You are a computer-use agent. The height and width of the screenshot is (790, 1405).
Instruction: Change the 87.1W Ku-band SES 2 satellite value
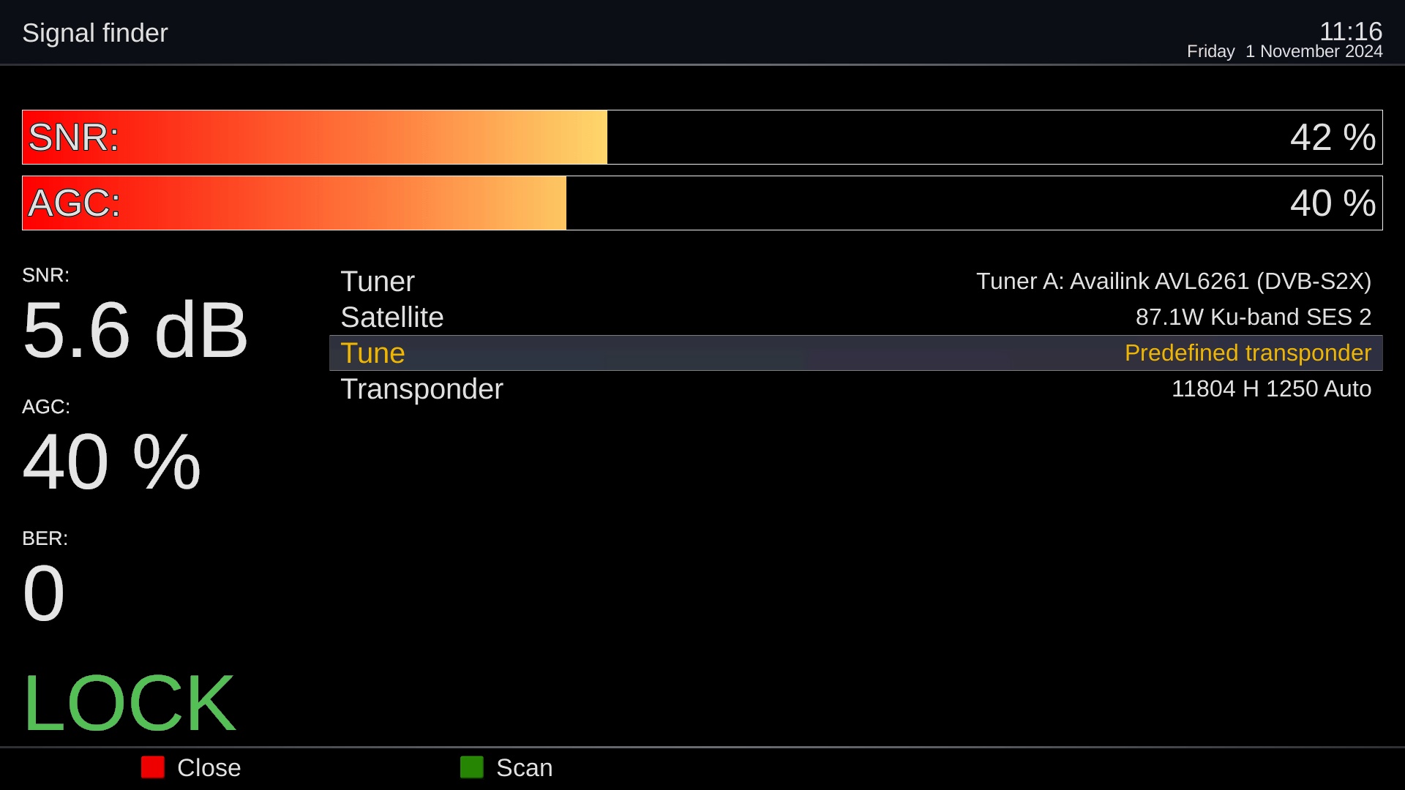click(1254, 317)
